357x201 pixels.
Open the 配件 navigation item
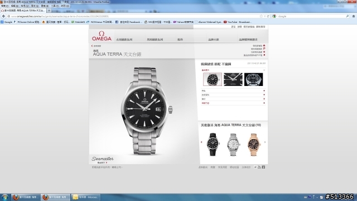180,40
